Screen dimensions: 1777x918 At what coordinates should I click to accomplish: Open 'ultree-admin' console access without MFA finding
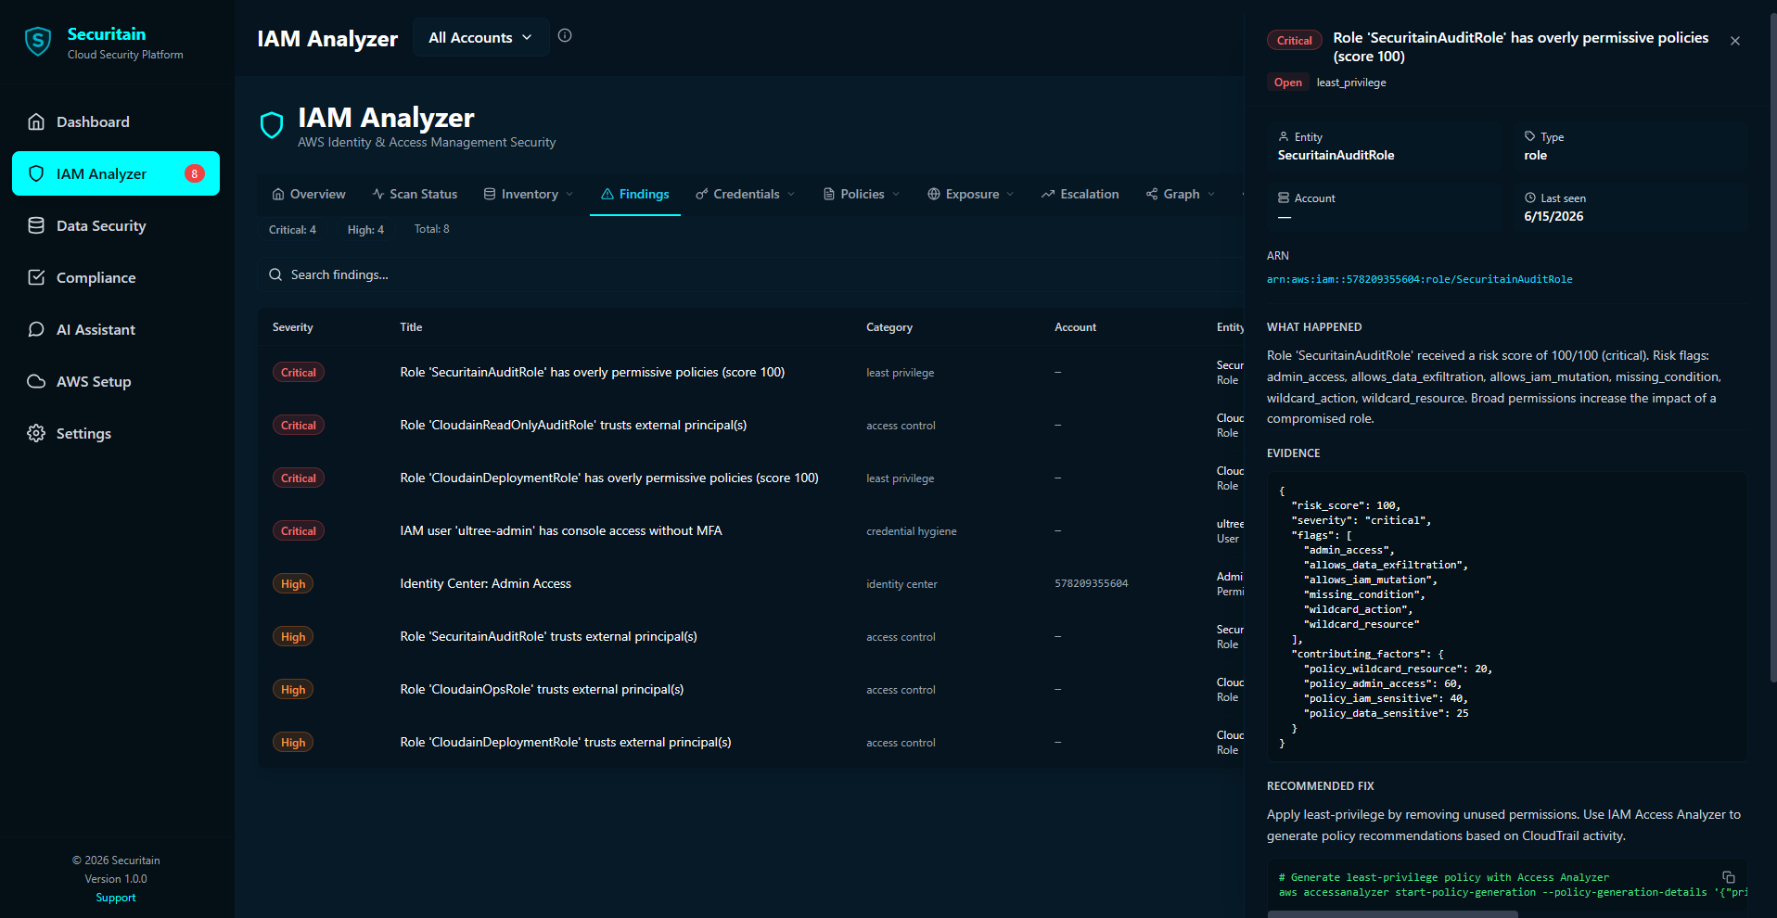coord(751,530)
